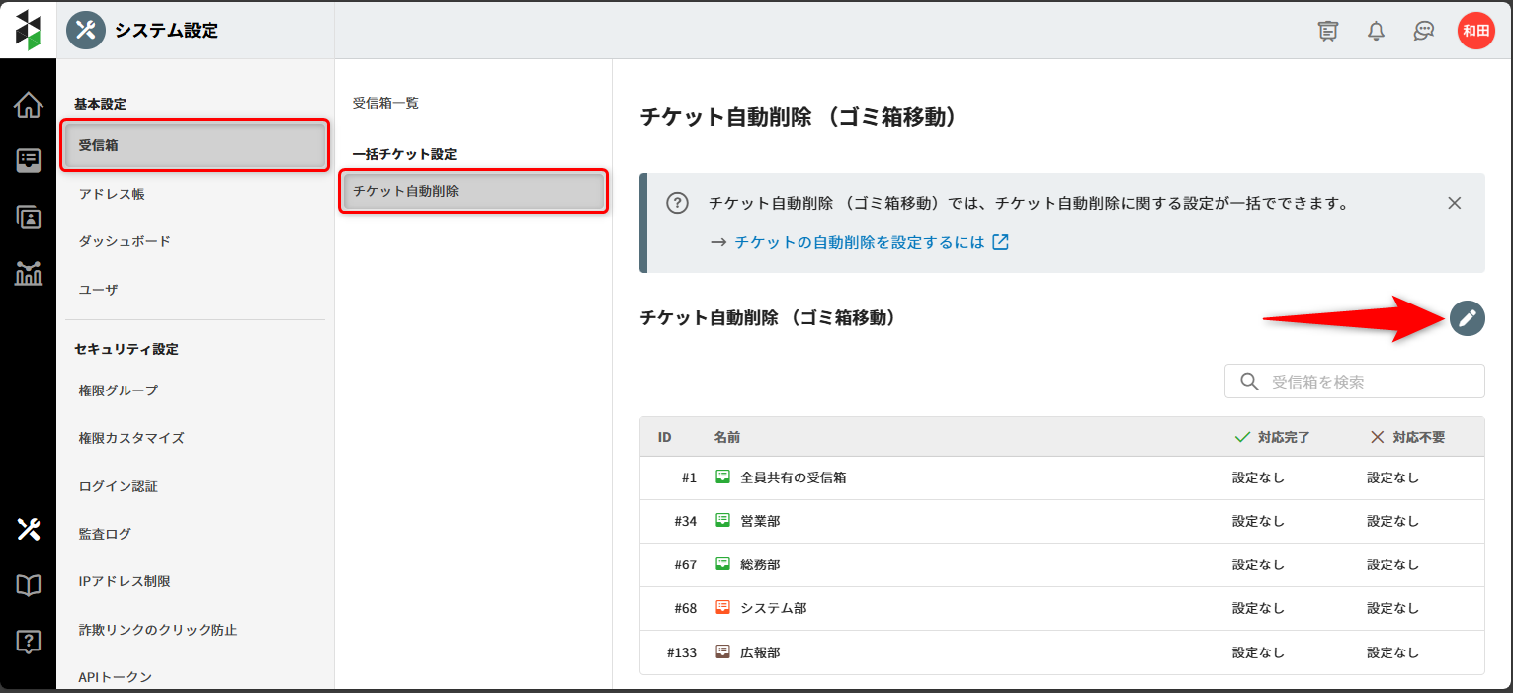
Task: Open the inbox icon in left sidebar
Action: [28, 161]
